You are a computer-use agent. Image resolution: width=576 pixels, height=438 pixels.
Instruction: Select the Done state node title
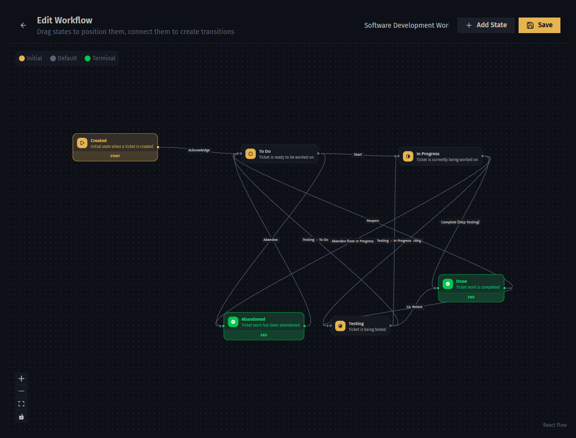coord(461,281)
